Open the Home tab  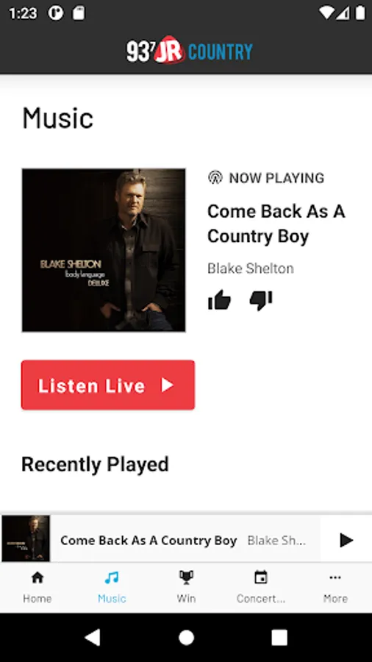(x=37, y=587)
